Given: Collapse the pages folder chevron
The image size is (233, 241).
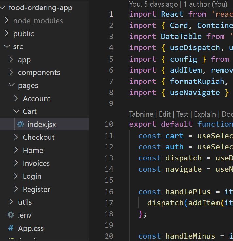Looking at the screenshot, I should pyautogui.click(x=12, y=85).
